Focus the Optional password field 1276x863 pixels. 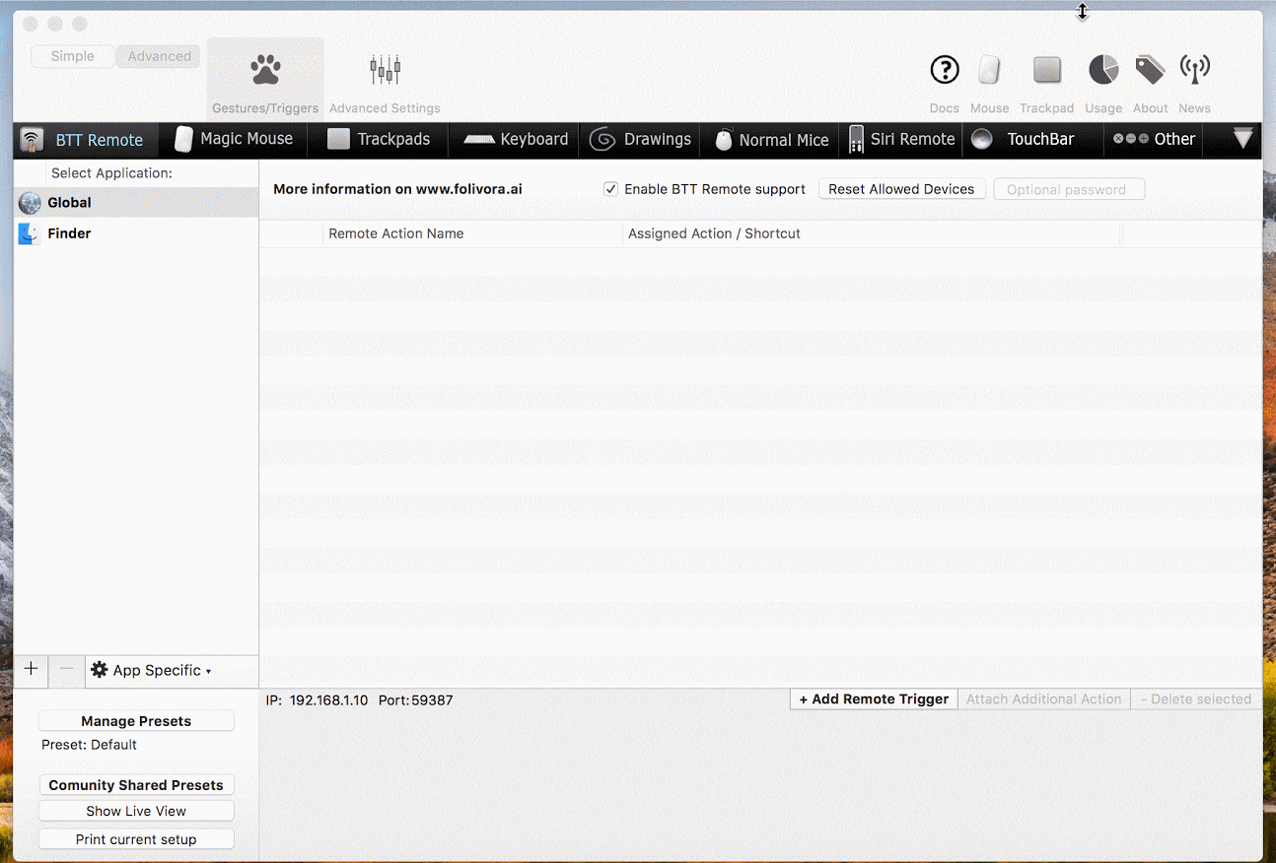coord(1069,189)
